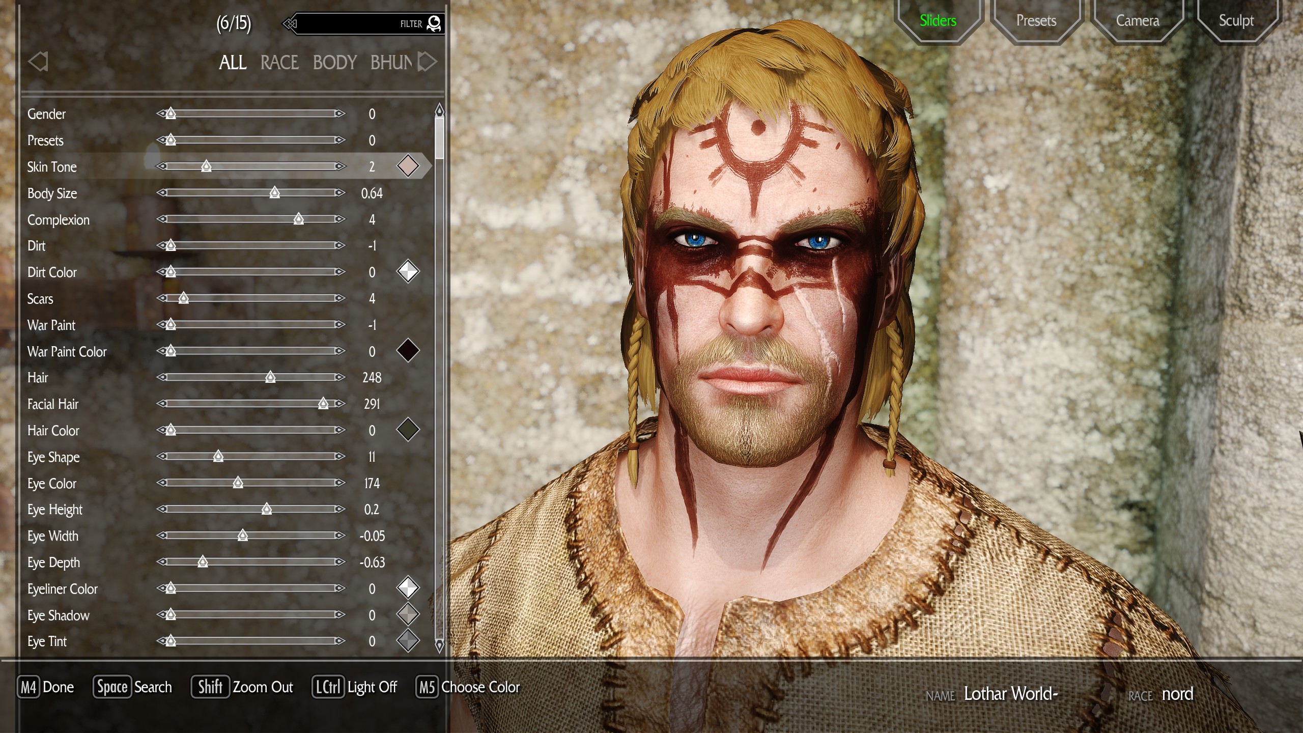This screenshot has width=1303, height=733.
Task: Click the Hair slider handle
Action: [270, 377]
